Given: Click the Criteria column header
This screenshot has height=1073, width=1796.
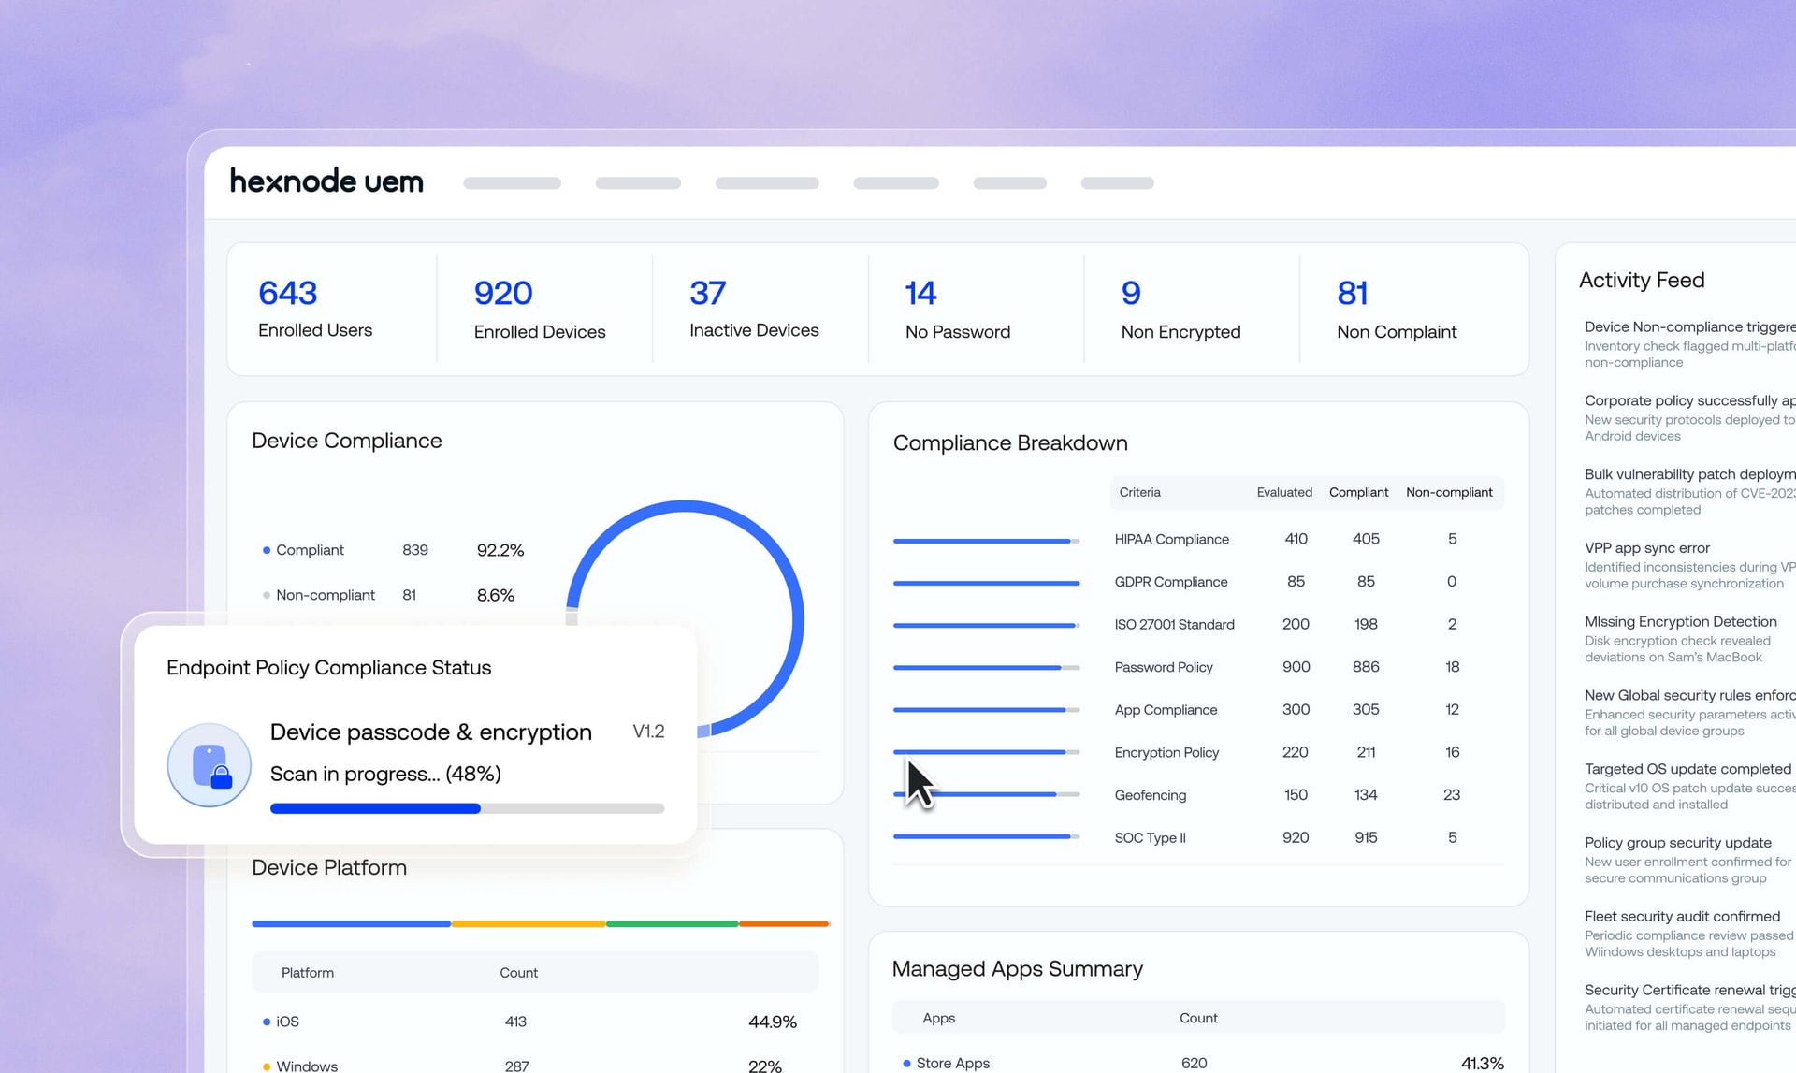Looking at the screenshot, I should click(1139, 492).
